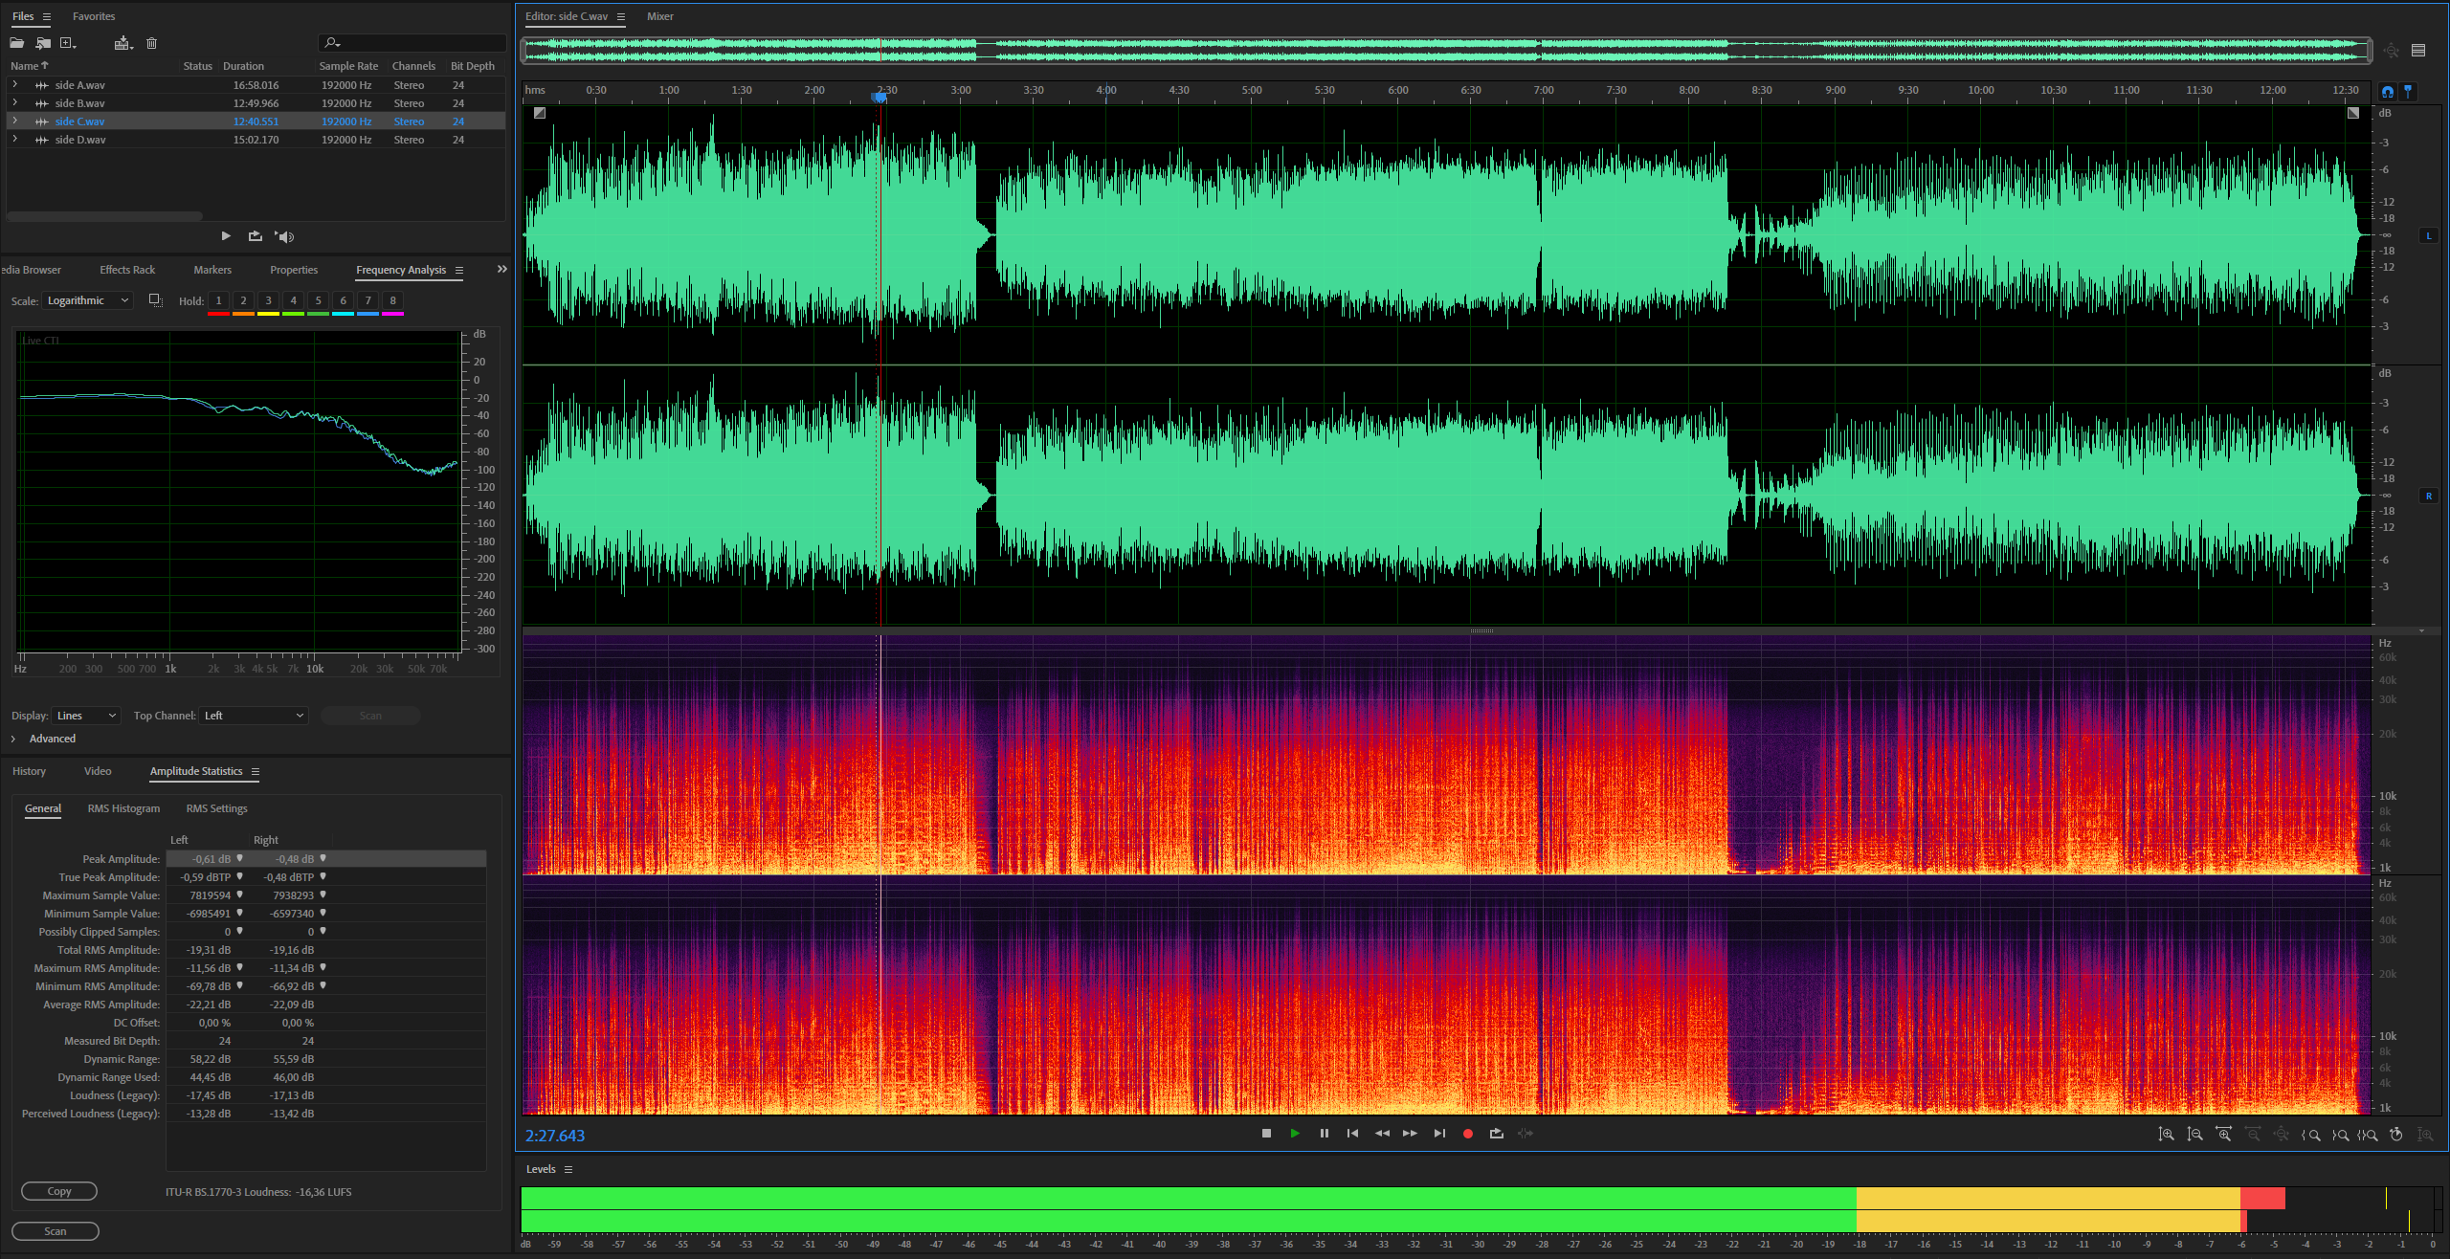This screenshot has width=2450, height=1259.
Task: Open the Effects Rack tab
Action: (x=127, y=270)
